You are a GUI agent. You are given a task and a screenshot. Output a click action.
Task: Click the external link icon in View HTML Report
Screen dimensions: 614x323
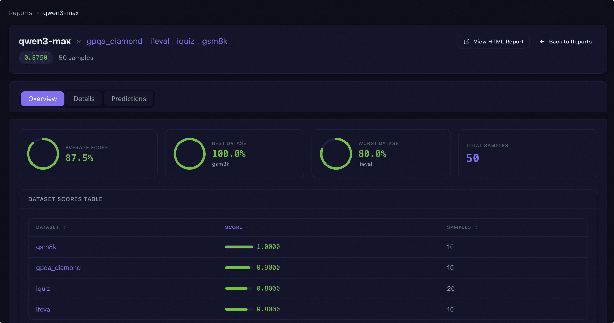pyautogui.click(x=467, y=42)
